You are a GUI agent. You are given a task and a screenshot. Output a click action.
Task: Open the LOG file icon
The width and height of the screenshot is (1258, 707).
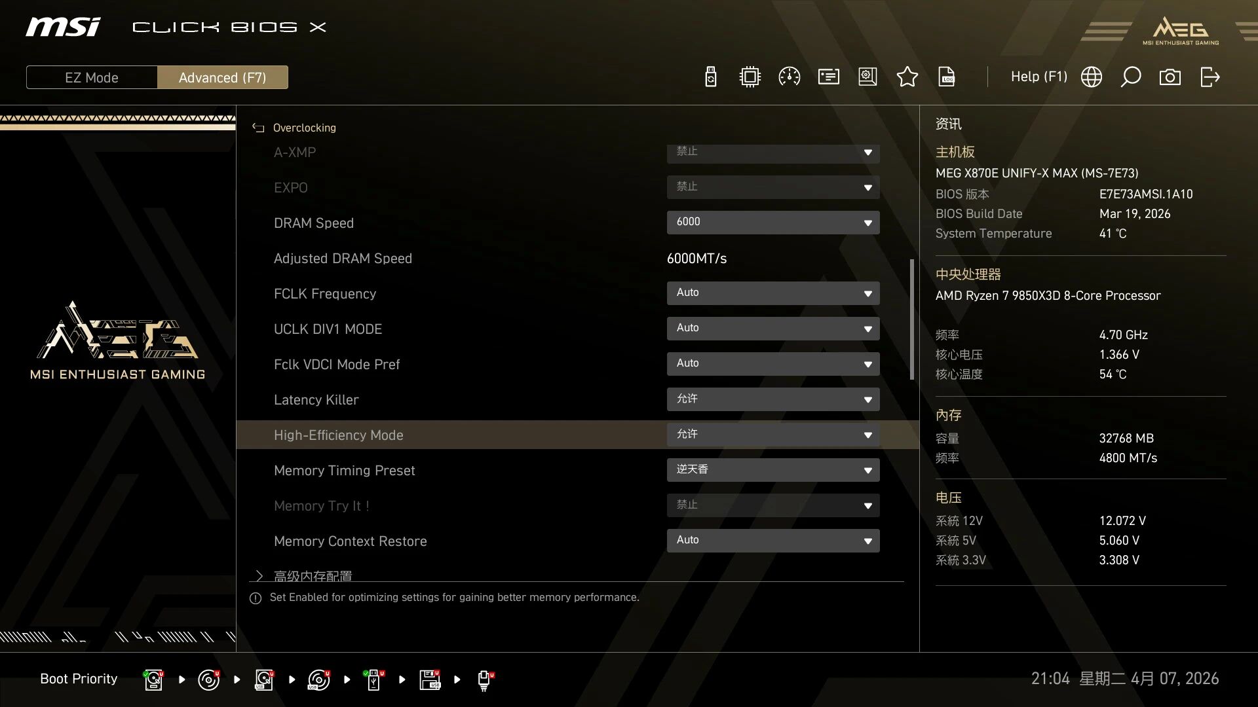pyautogui.click(x=947, y=77)
